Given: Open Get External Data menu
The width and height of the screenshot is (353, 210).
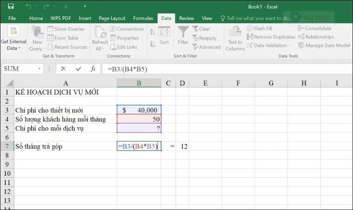Looking at the screenshot, I should point(13,38).
